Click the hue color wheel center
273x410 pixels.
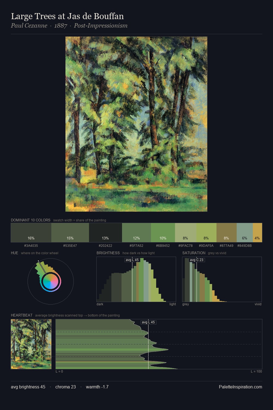pos(51,282)
